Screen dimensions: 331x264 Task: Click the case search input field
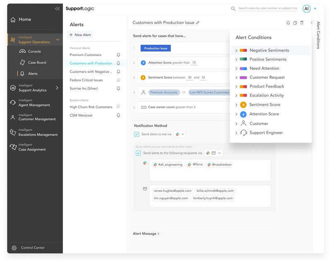point(268,9)
